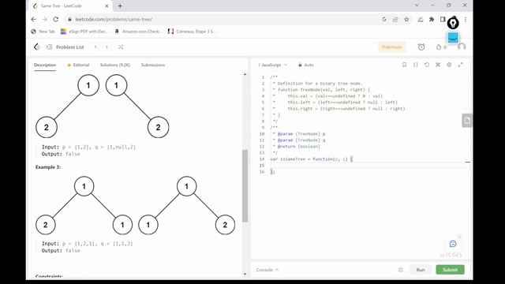The image size is (505, 284).
Task: Click the editor shortcuts icon
Action: [438, 65]
